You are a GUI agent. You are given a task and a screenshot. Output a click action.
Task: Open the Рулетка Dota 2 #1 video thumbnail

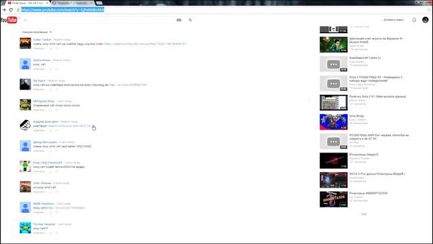tap(334, 102)
